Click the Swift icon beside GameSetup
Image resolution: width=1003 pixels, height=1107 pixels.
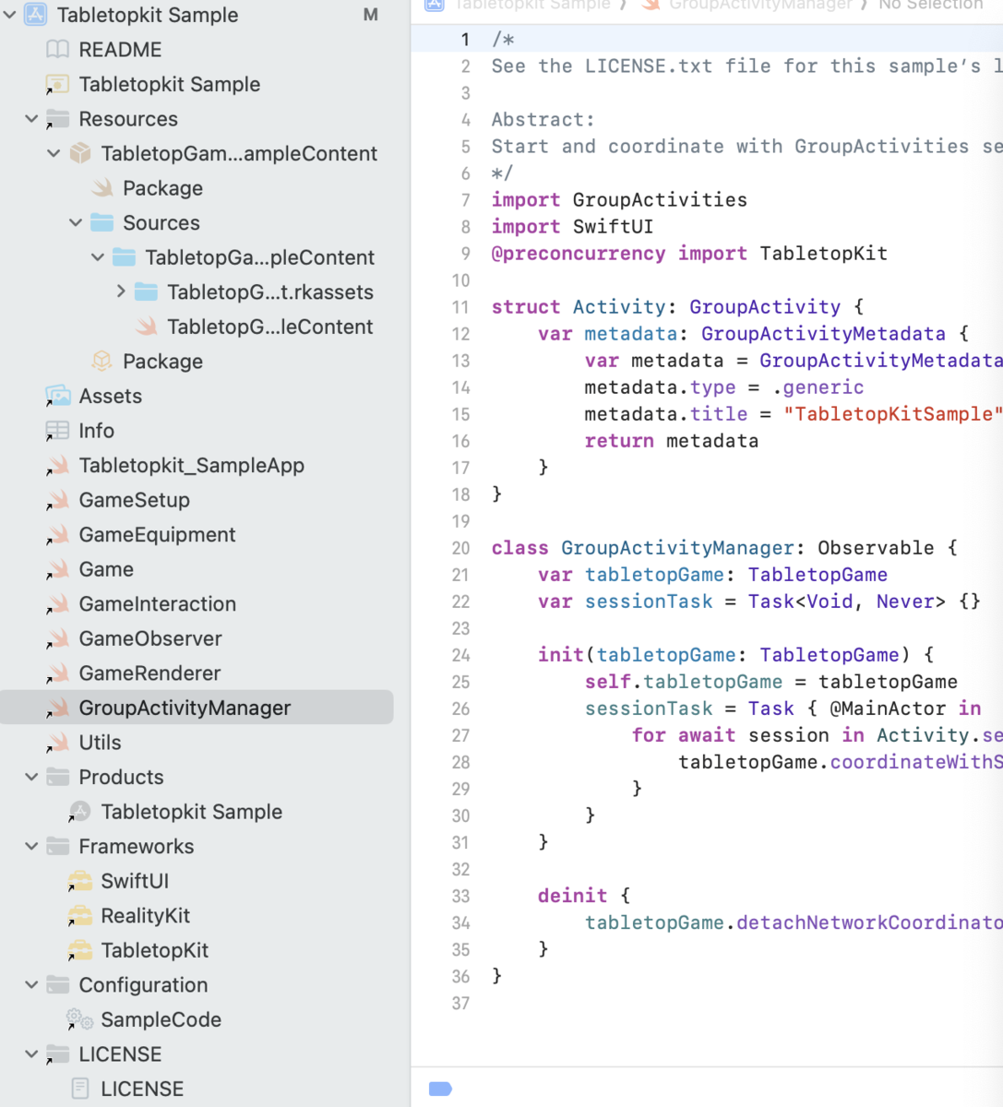point(58,500)
